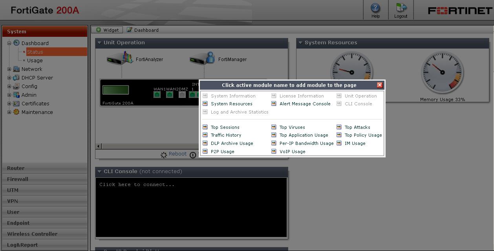Open the VPN menu section
494x251 pixels.
click(45, 201)
